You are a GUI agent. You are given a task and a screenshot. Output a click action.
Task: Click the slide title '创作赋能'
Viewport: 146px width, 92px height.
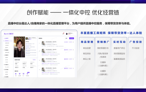(38, 13)
